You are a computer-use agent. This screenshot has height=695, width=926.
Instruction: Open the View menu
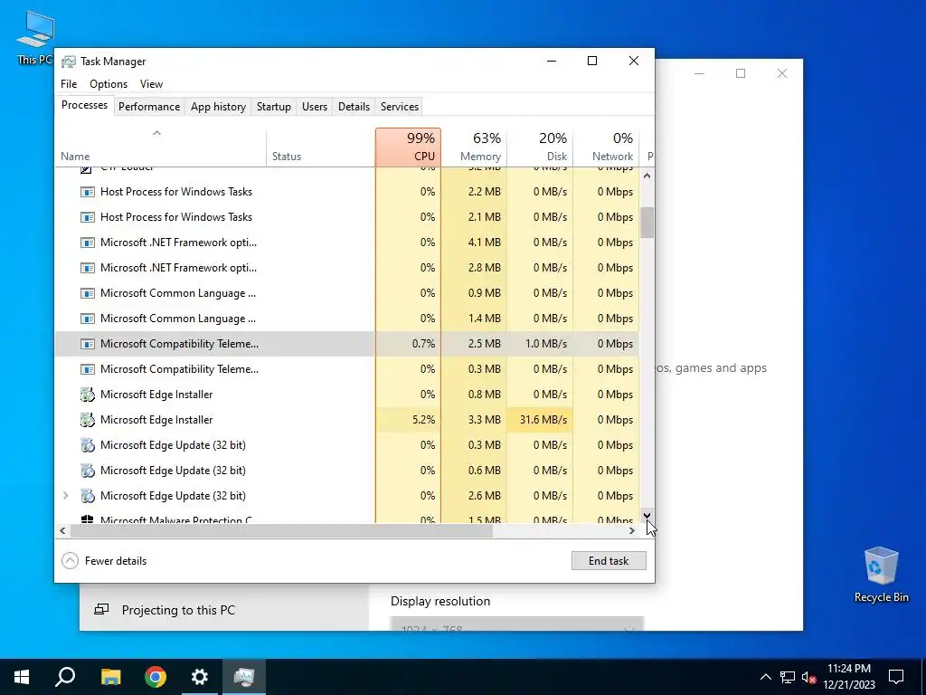click(151, 84)
